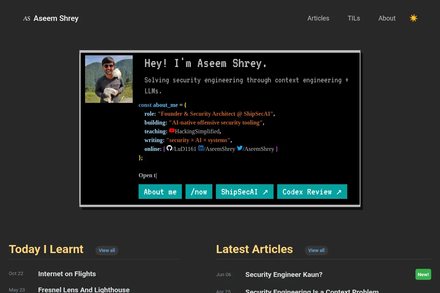Click the Hey! I'm Aseem Shrey heading
The height and width of the screenshot is (293, 440).
coord(206,63)
